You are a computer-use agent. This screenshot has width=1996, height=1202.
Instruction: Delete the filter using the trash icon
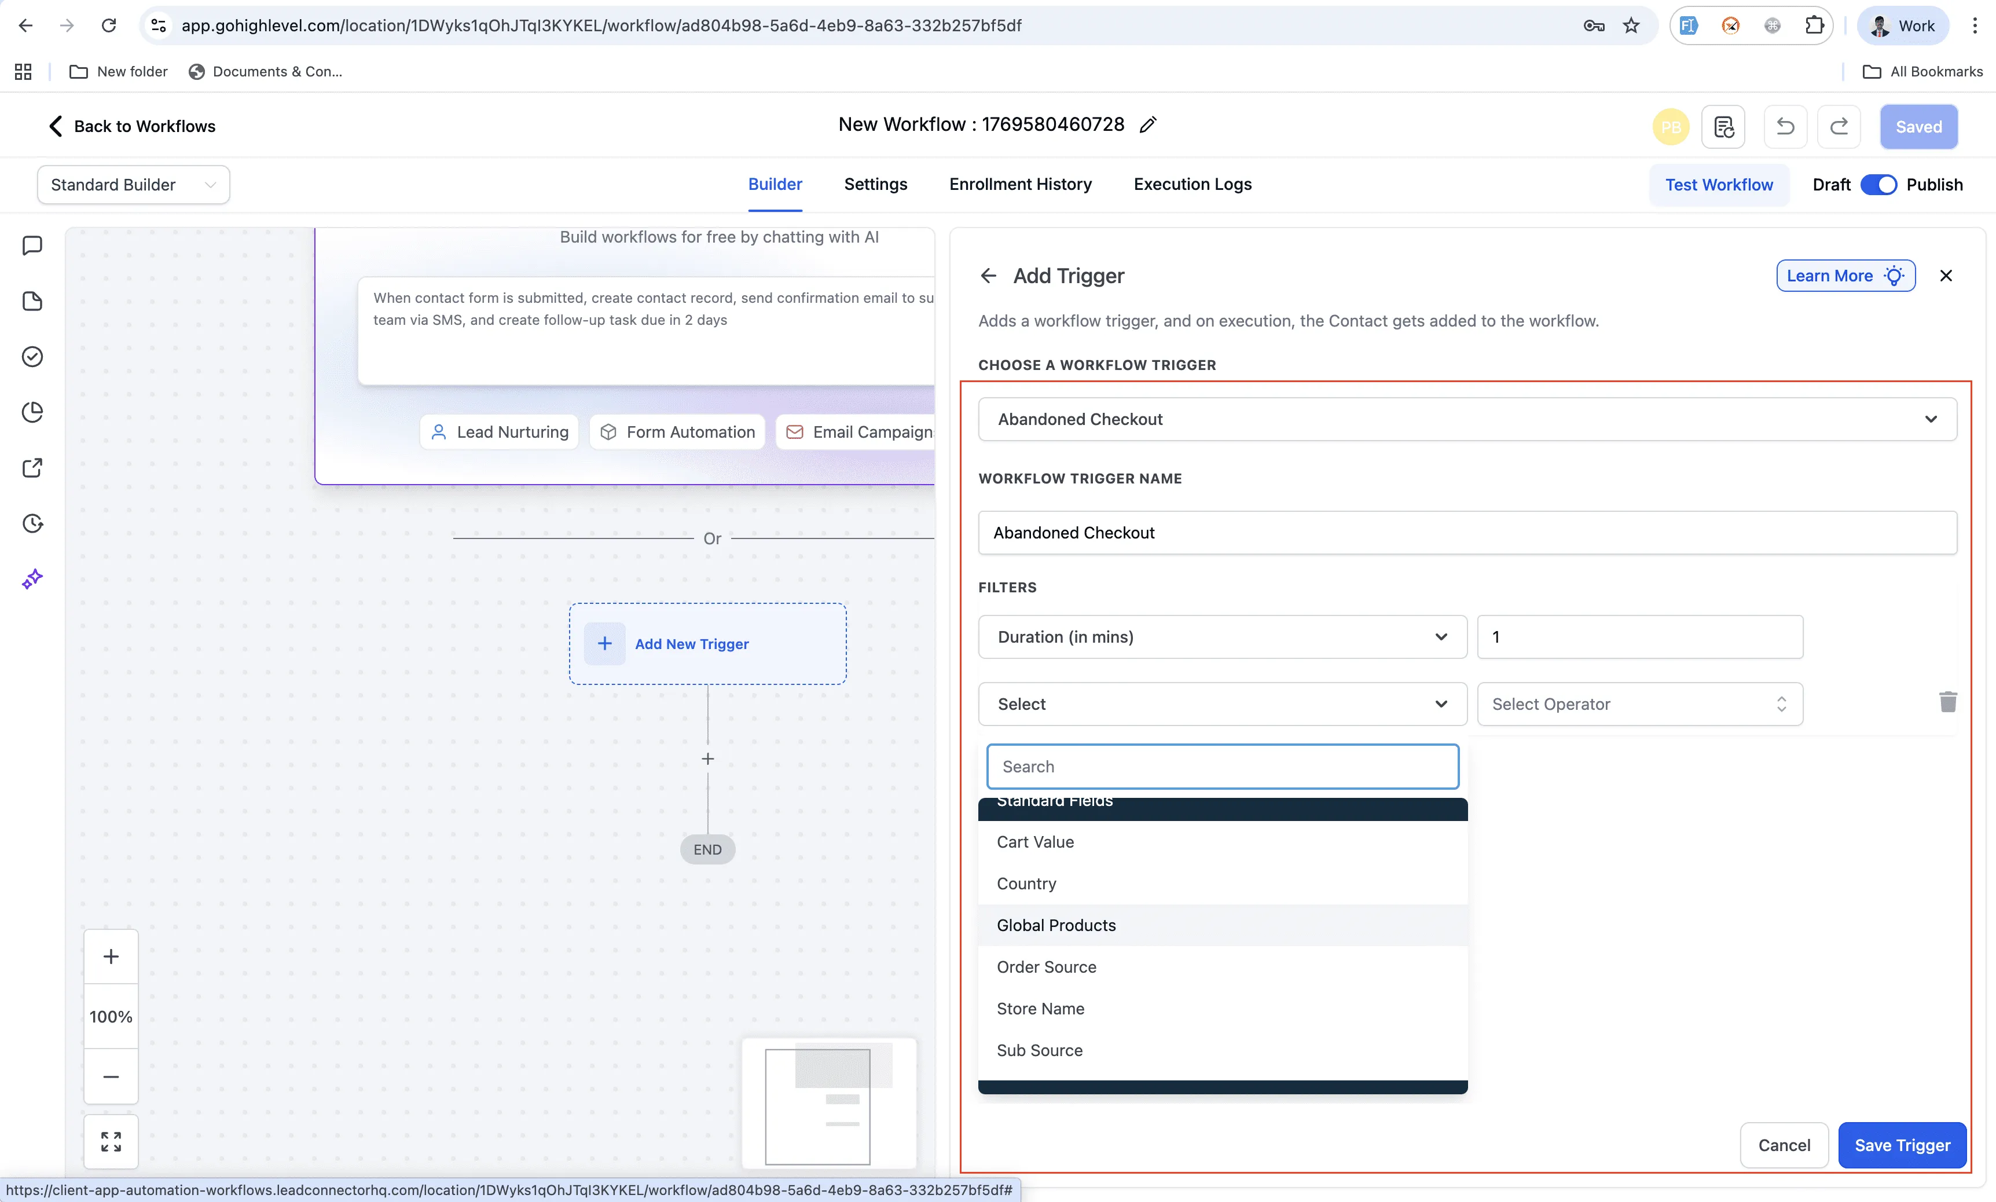tap(1947, 701)
